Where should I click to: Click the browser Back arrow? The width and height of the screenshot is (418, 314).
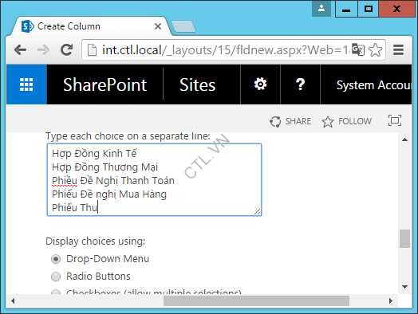point(20,49)
